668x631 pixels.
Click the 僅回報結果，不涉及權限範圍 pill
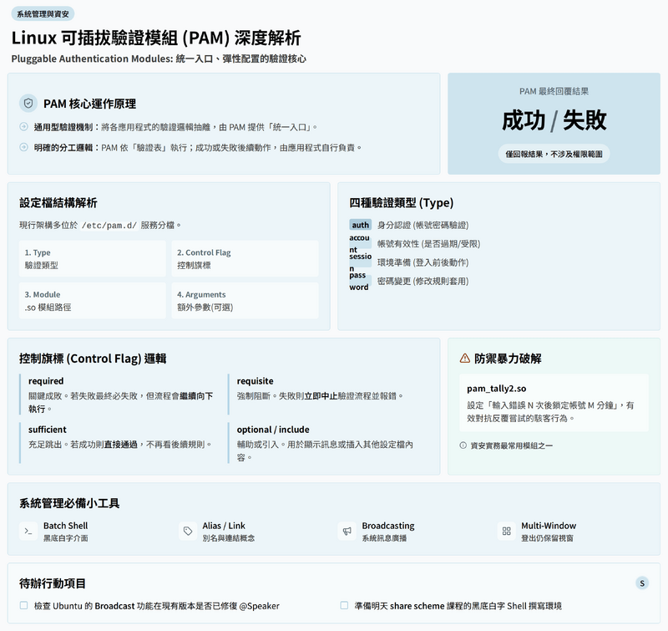(x=554, y=154)
